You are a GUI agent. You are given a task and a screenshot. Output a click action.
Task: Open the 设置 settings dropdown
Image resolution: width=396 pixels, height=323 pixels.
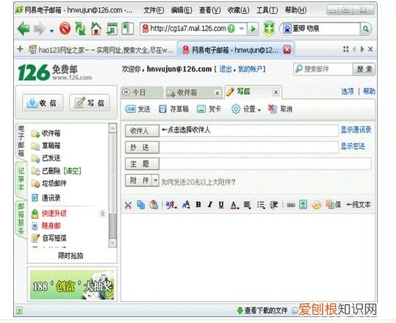(x=245, y=109)
